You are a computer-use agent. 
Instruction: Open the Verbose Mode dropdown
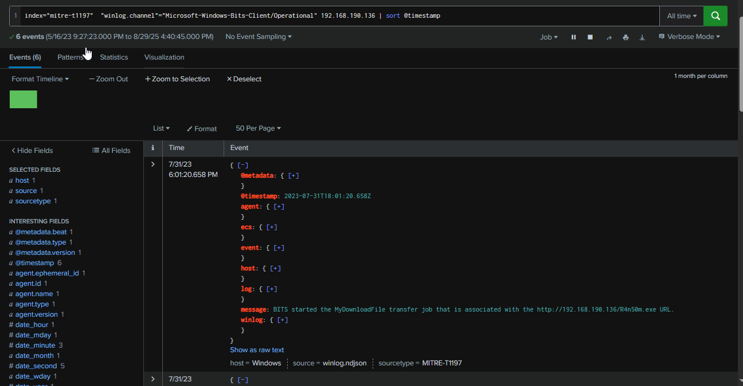[x=689, y=37]
